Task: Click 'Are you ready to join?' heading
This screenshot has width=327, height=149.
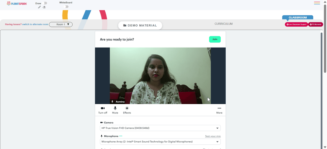Action: point(117,39)
